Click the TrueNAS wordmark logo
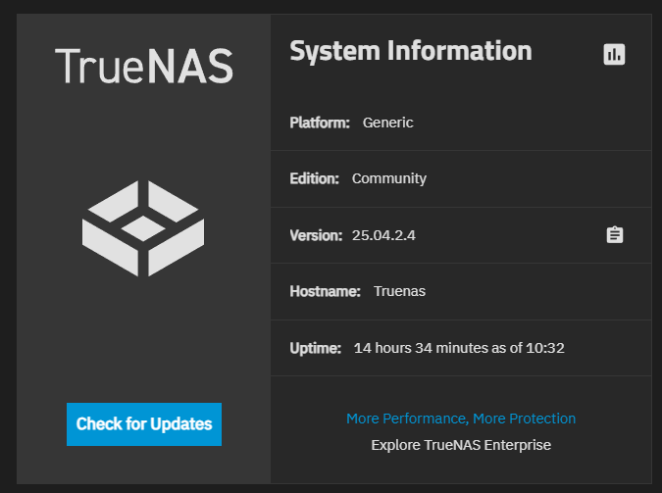The height and width of the screenshot is (493, 662). [x=143, y=67]
